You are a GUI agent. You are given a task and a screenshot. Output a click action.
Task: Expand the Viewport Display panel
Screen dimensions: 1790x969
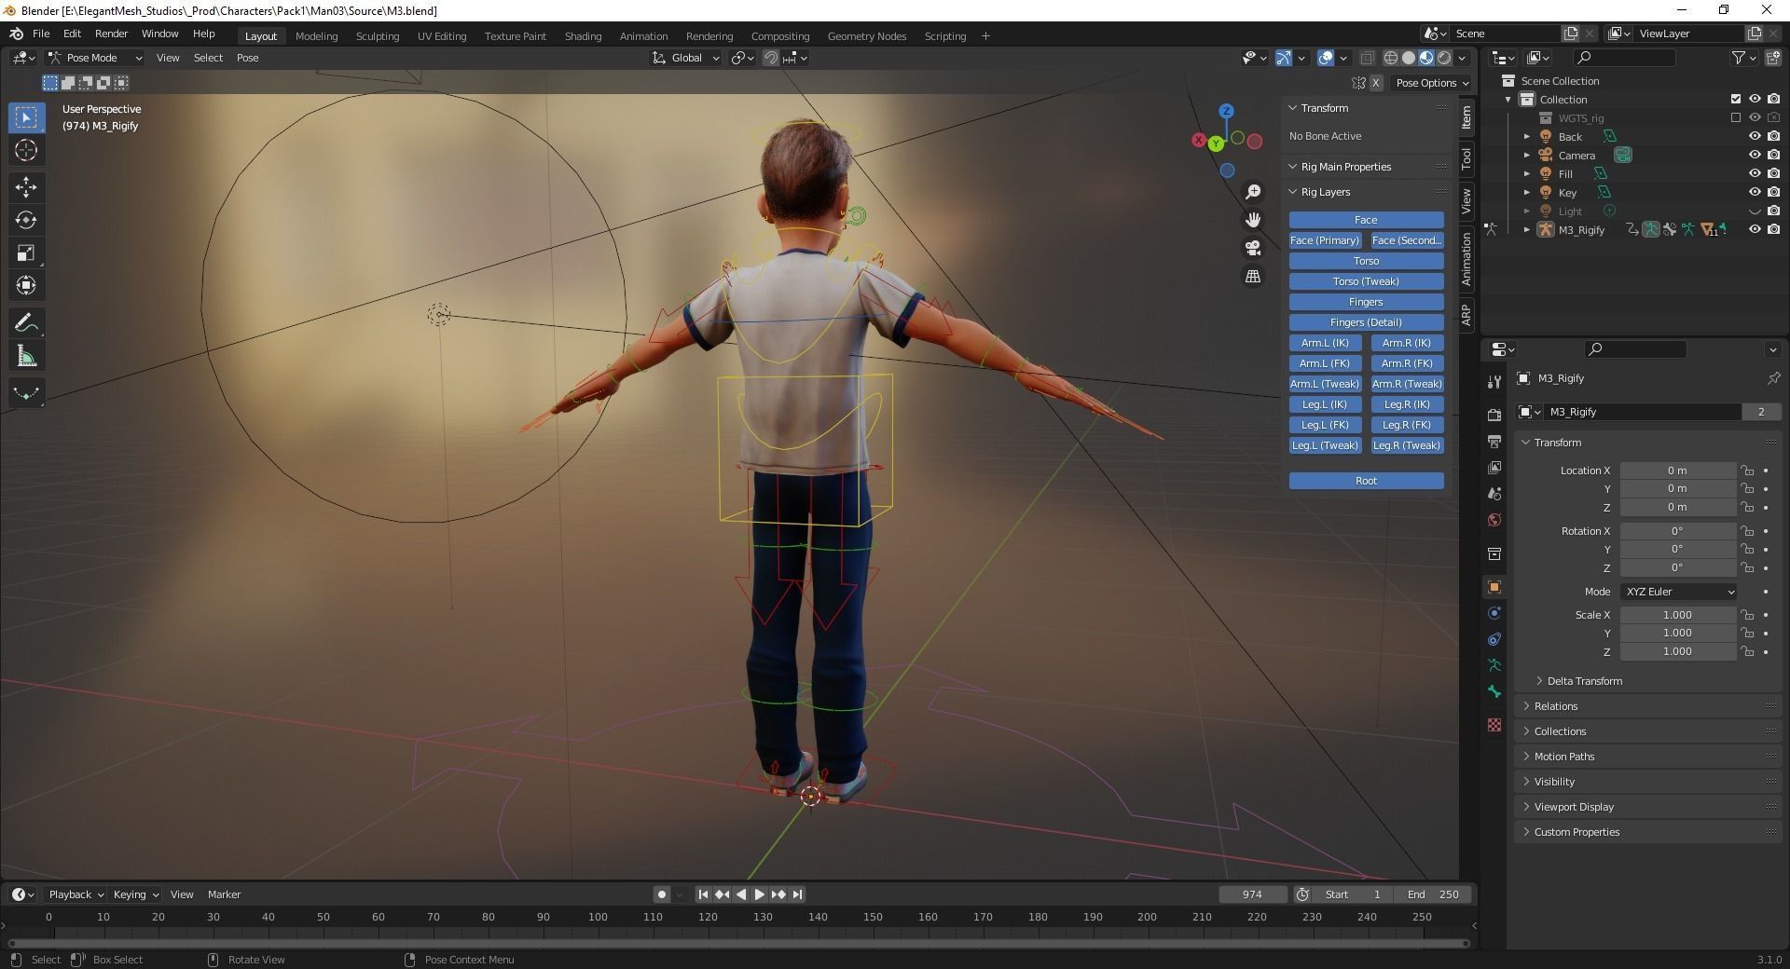(1649, 807)
